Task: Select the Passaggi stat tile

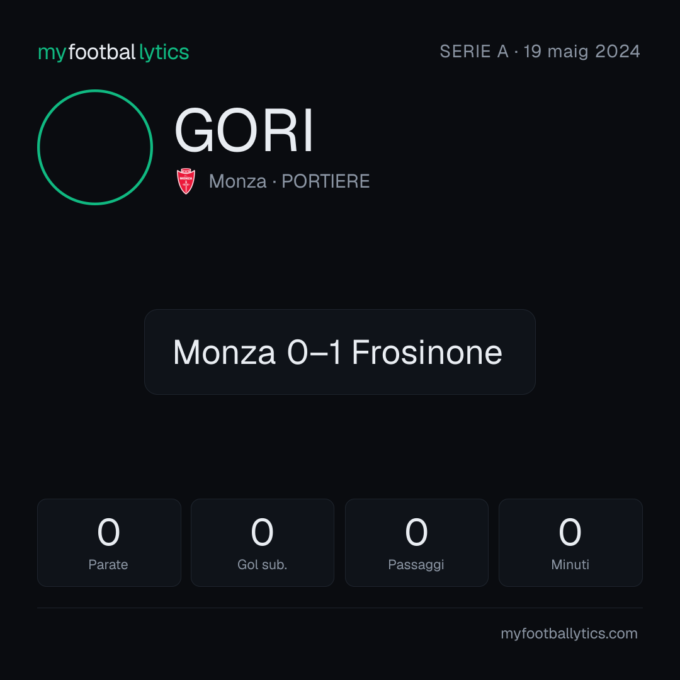Action: (x=417, y=543)
